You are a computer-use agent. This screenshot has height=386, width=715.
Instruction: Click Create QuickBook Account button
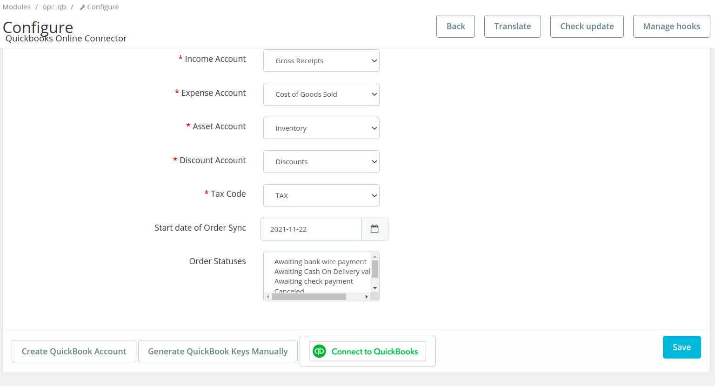point(74,351)
